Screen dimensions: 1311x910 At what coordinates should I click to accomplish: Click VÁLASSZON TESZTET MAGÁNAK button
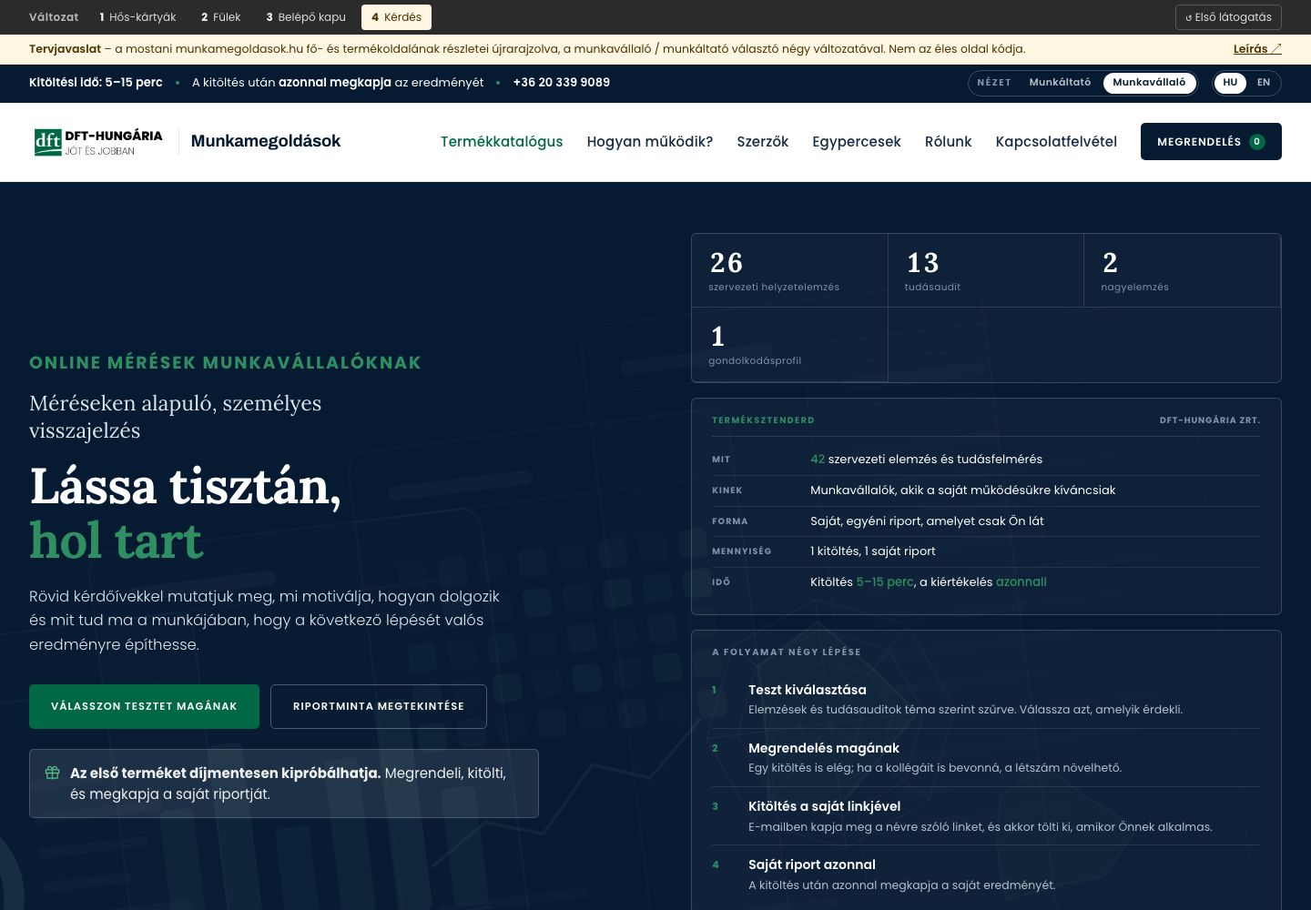tap(144, 706)
